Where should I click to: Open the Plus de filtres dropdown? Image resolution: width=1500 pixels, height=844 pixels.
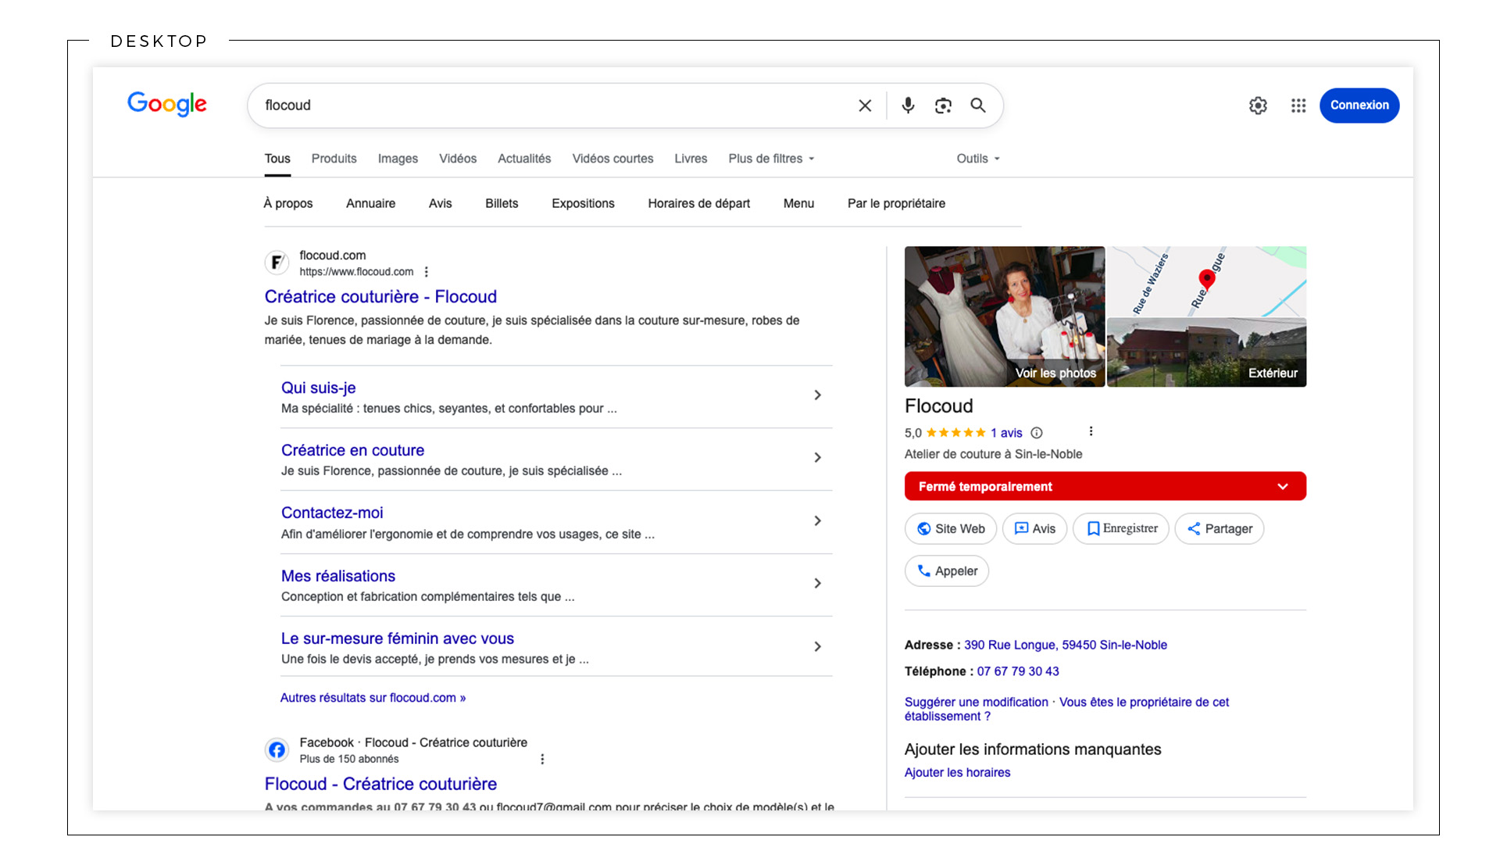pos(772,159)
